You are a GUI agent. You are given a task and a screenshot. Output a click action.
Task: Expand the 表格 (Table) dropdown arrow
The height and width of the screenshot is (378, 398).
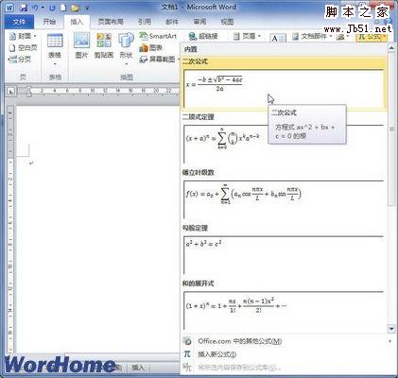[x=55, y=64]
